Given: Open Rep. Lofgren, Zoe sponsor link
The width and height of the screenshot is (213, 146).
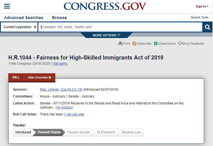Looking at the screenshot, I should (x=61, y=89).
